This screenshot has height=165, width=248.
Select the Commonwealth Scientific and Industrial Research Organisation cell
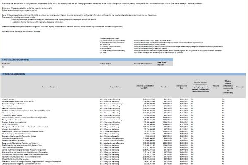(x=24, y=118)
